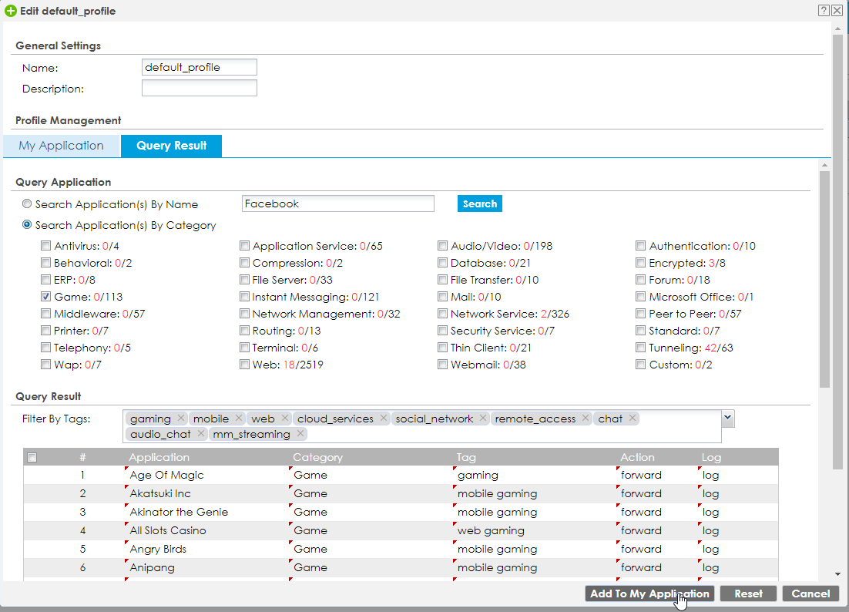The width and height of the screenshot is (849, 612).
Task: Remove the remote_access tag filter
Action: 586,419
